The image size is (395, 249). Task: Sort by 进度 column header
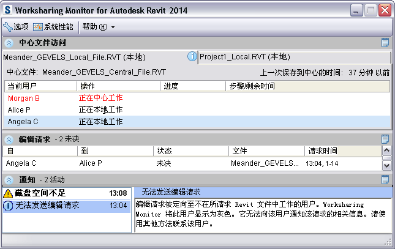[x=193, y=86]
